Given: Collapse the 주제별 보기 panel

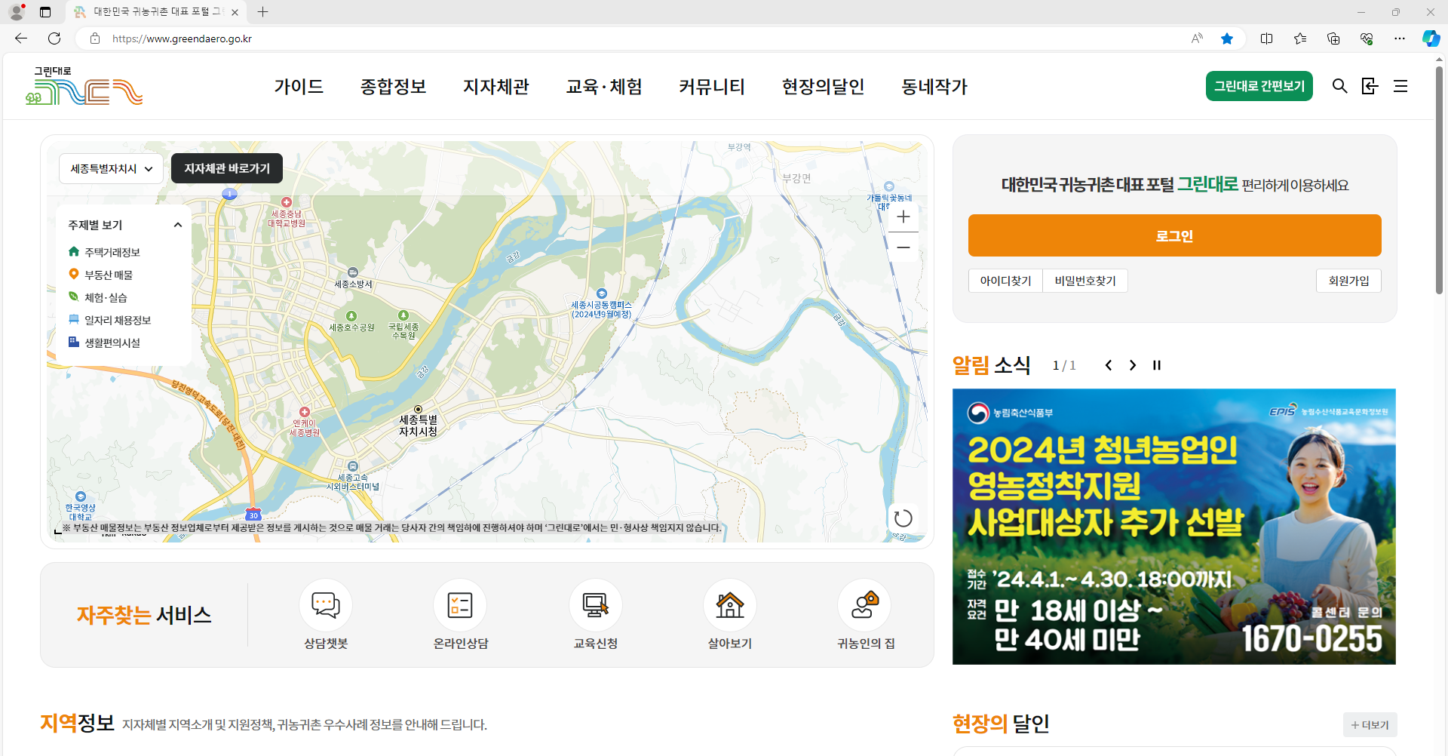Looking at the screenshot, I should pyautogui.click(x=178, y=225).
